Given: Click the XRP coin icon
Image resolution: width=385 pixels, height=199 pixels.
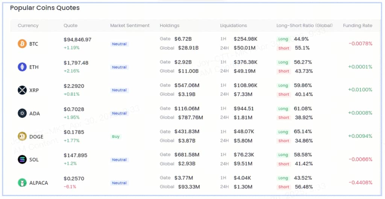Looking at the screenshot, I should coord(22,90).
